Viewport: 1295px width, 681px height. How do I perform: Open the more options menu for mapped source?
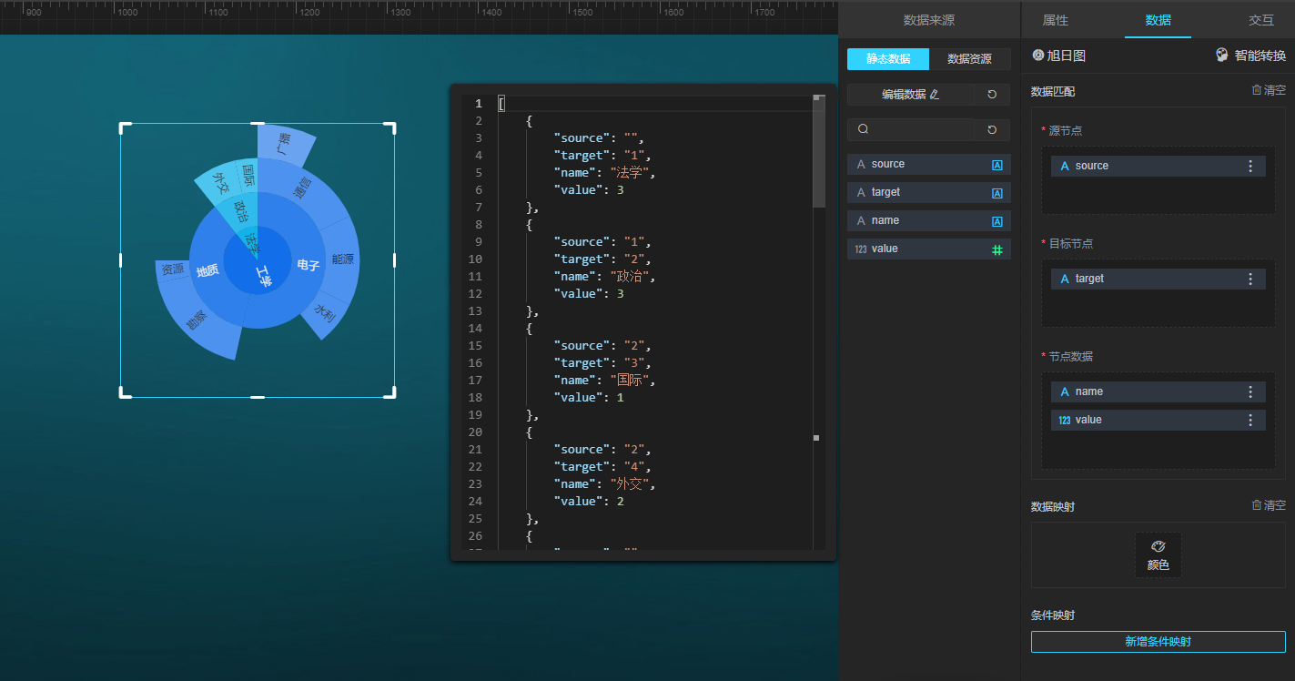pos(1250,166)
